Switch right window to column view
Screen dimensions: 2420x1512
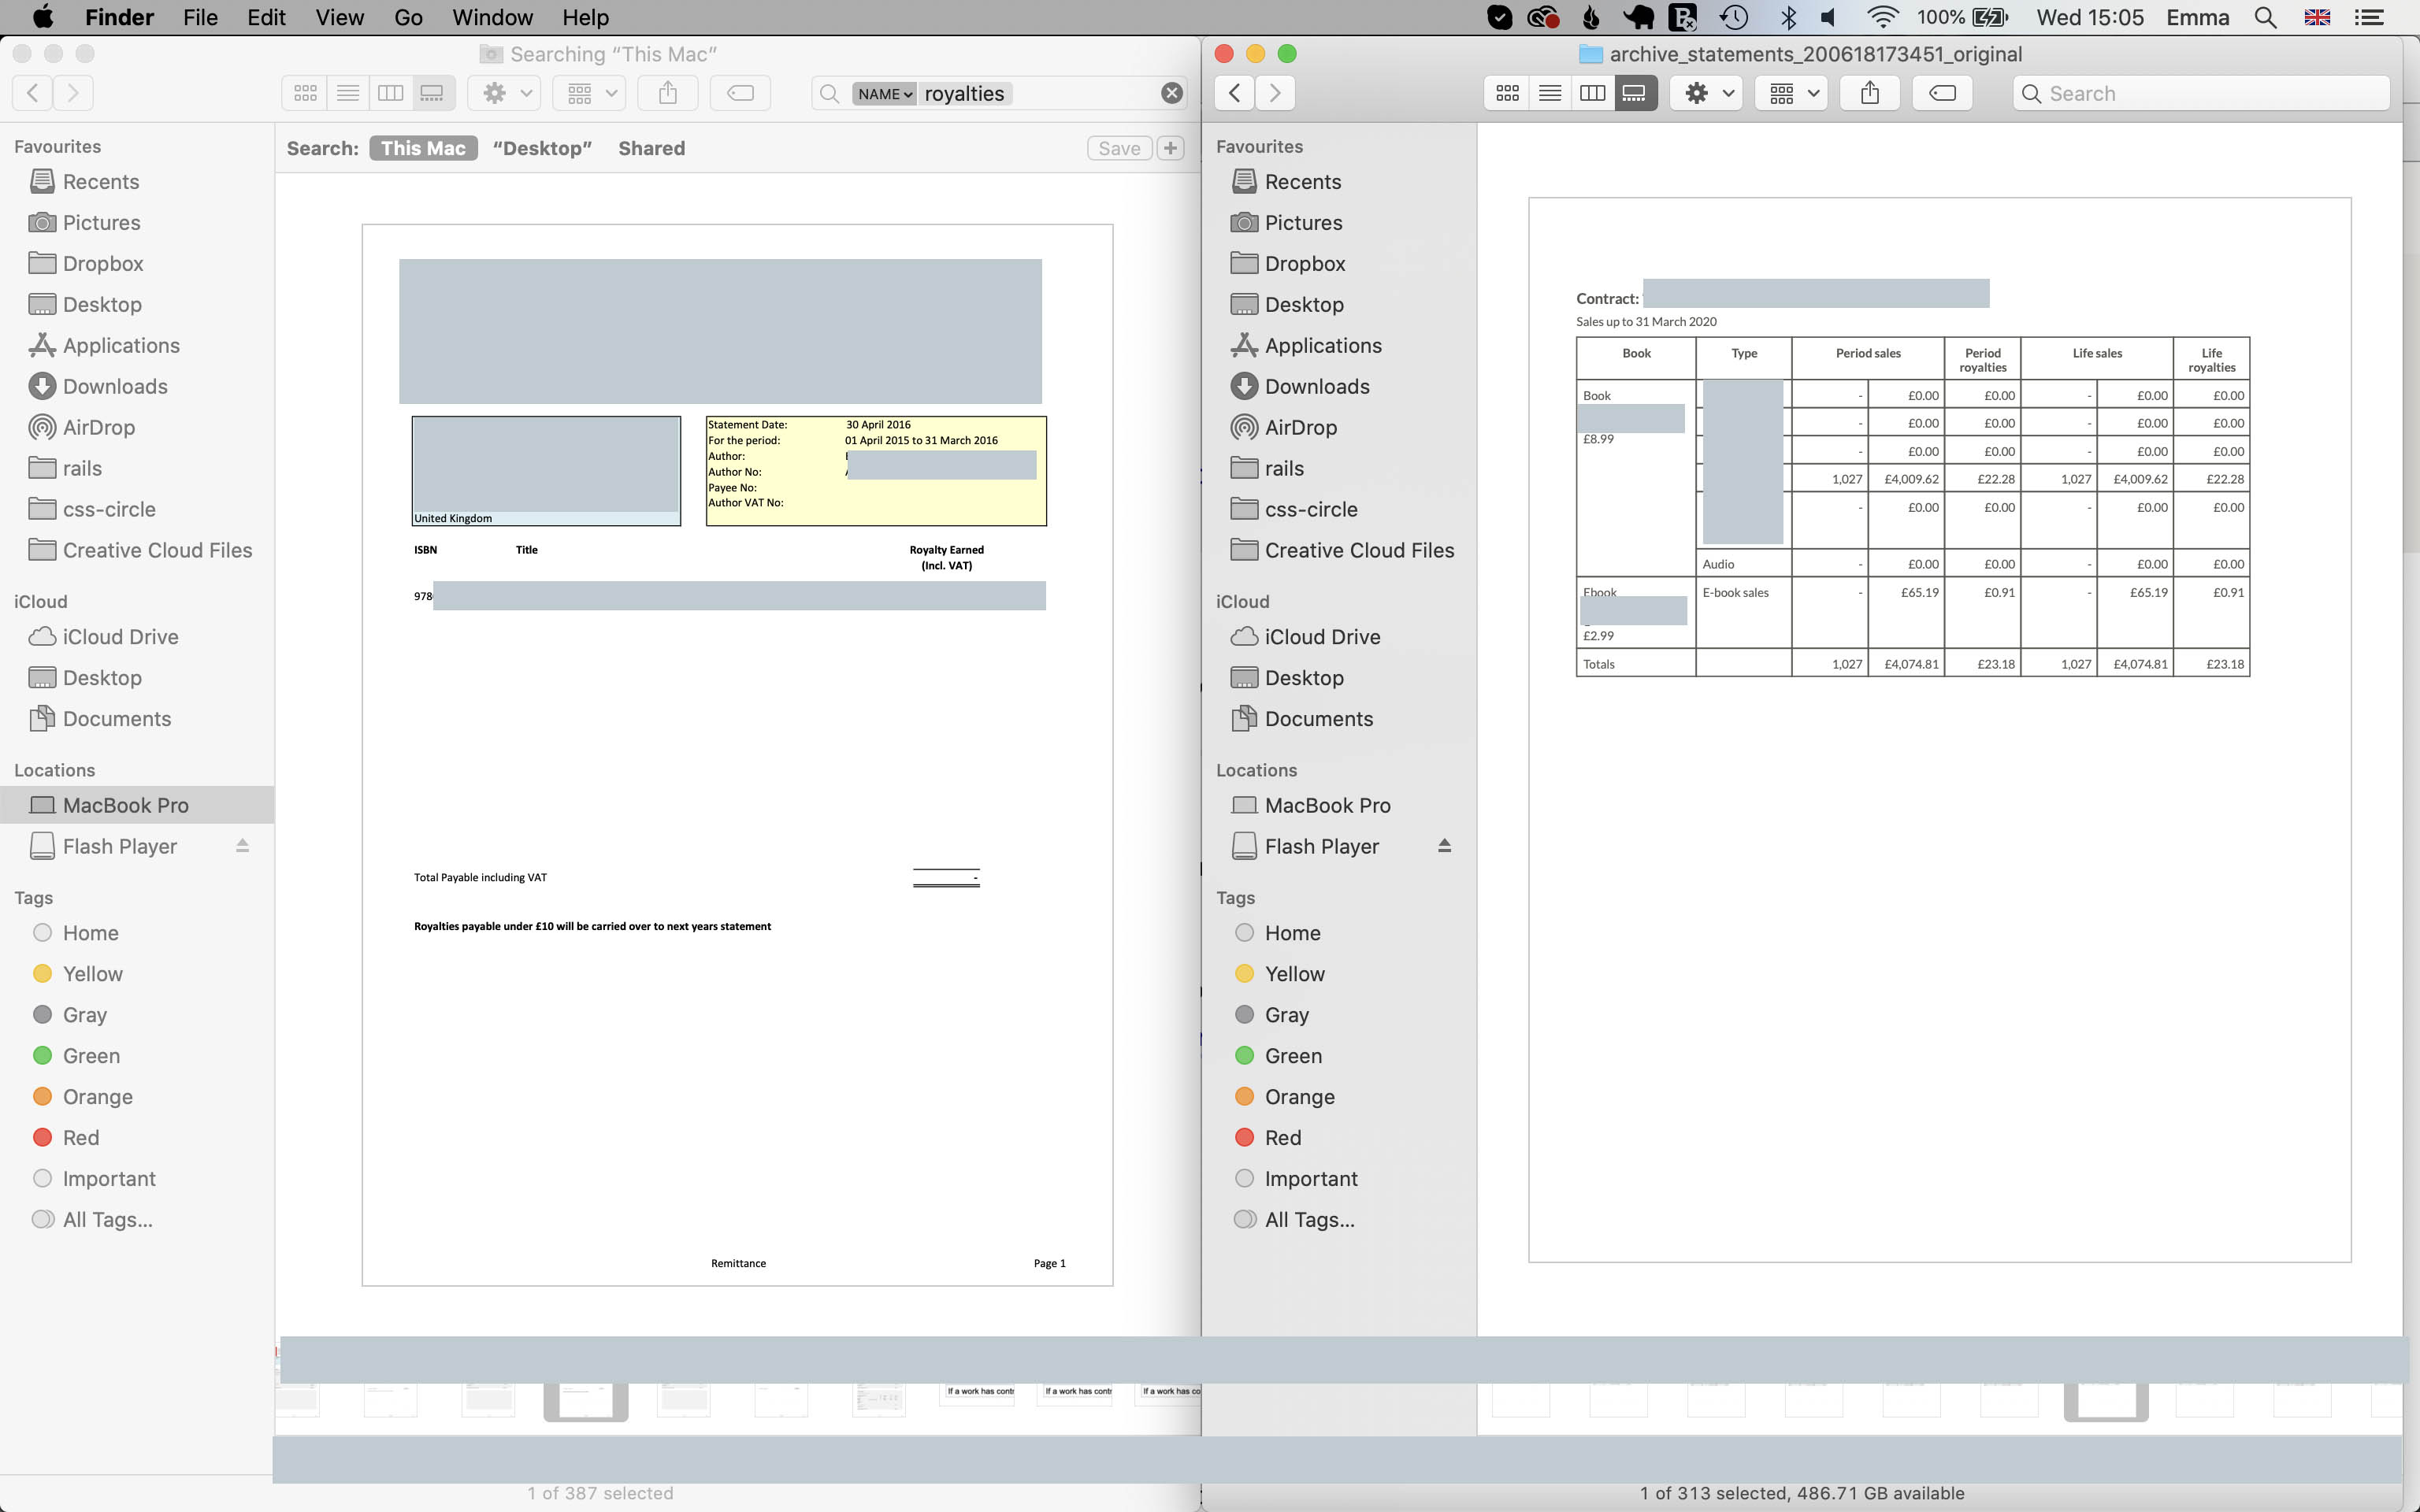(x=1592, y=93)
